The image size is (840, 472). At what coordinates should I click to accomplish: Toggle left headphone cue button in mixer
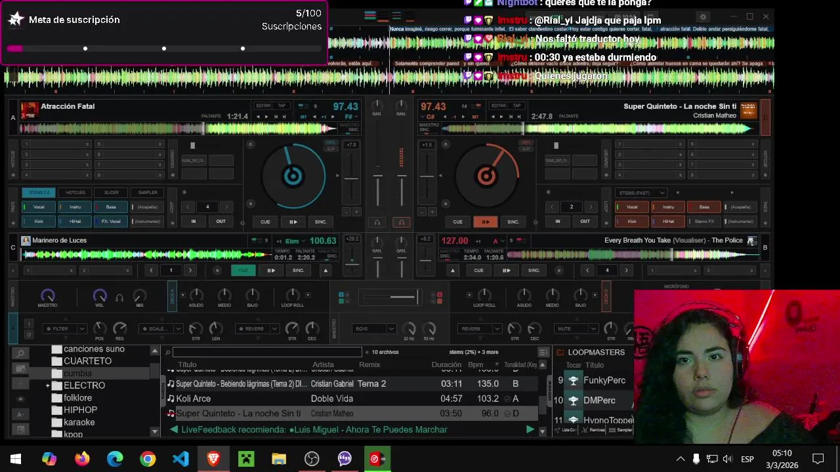pyautogui.click(x=377, y=222)
